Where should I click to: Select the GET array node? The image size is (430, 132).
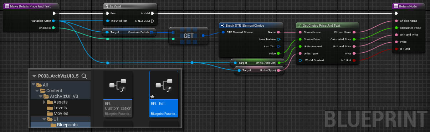[x=188, y=36]
